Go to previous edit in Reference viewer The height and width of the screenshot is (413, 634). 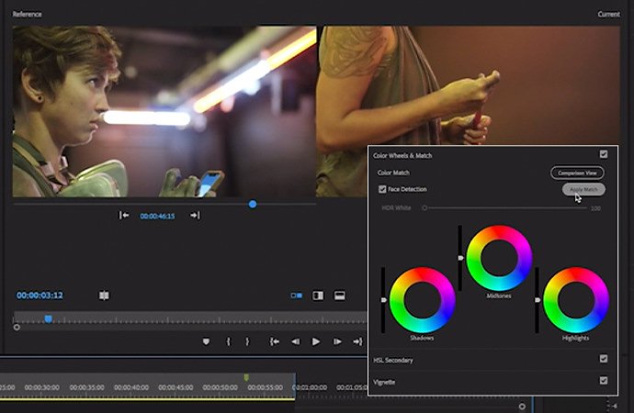(x=124, y=215)
